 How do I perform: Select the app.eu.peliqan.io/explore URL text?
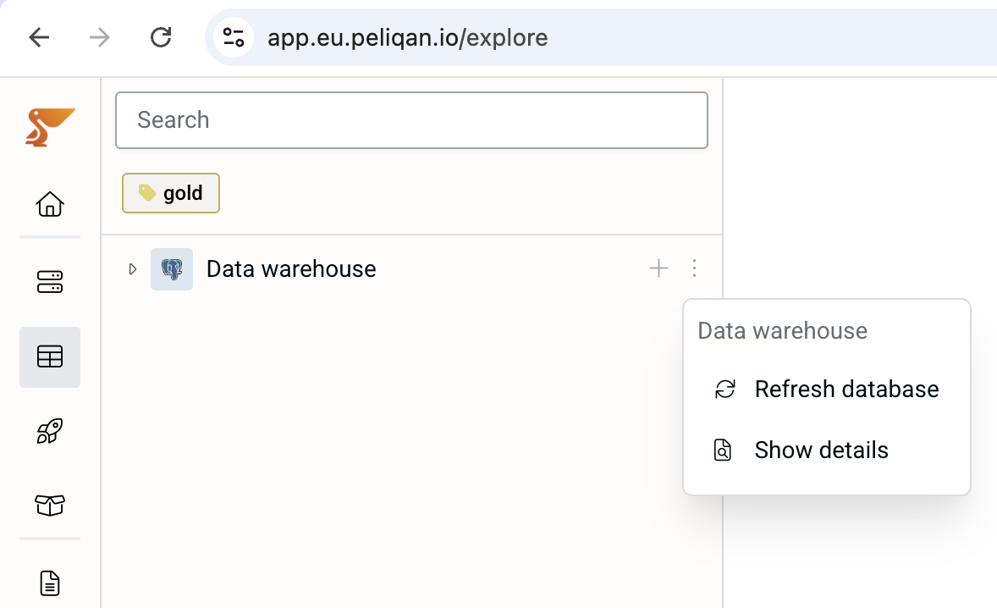point(408,38)
